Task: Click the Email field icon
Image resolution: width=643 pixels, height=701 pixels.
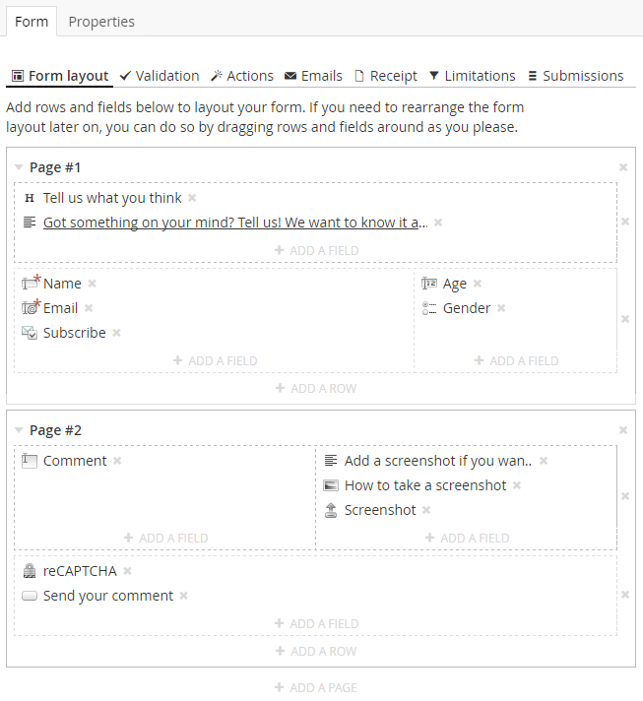Action: click(x=31, y=307)
